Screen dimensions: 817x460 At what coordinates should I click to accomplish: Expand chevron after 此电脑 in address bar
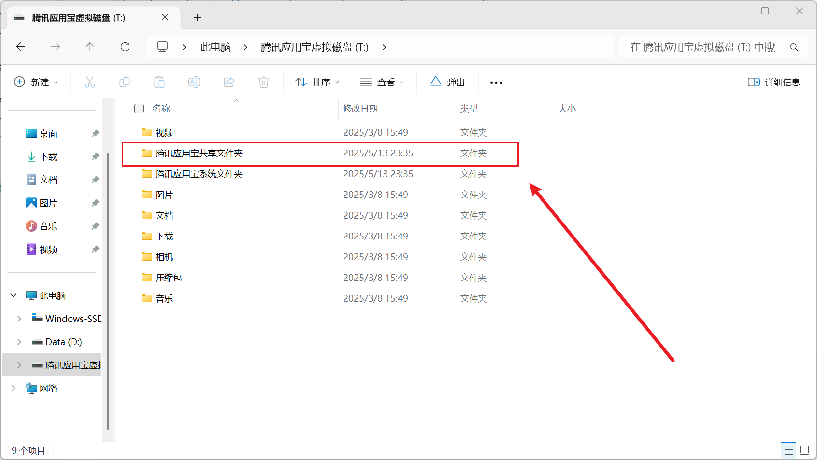pos(245,47)
